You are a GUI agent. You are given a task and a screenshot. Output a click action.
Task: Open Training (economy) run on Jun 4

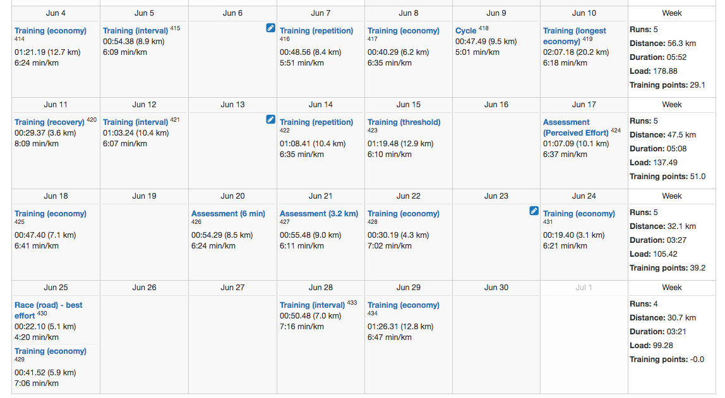tap(51, 30)
